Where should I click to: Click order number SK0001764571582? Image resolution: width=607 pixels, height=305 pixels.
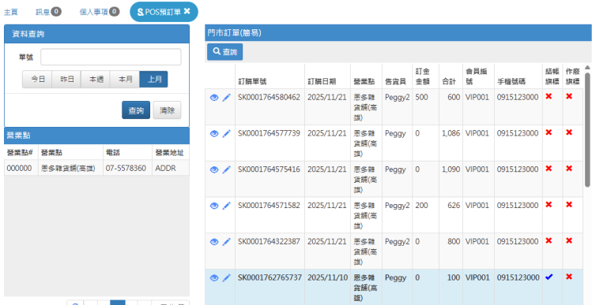[x=269, y=206]
